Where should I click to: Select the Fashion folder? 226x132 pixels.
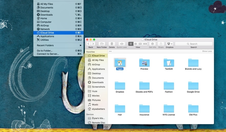pyautogui.click(x=169, y=86)
